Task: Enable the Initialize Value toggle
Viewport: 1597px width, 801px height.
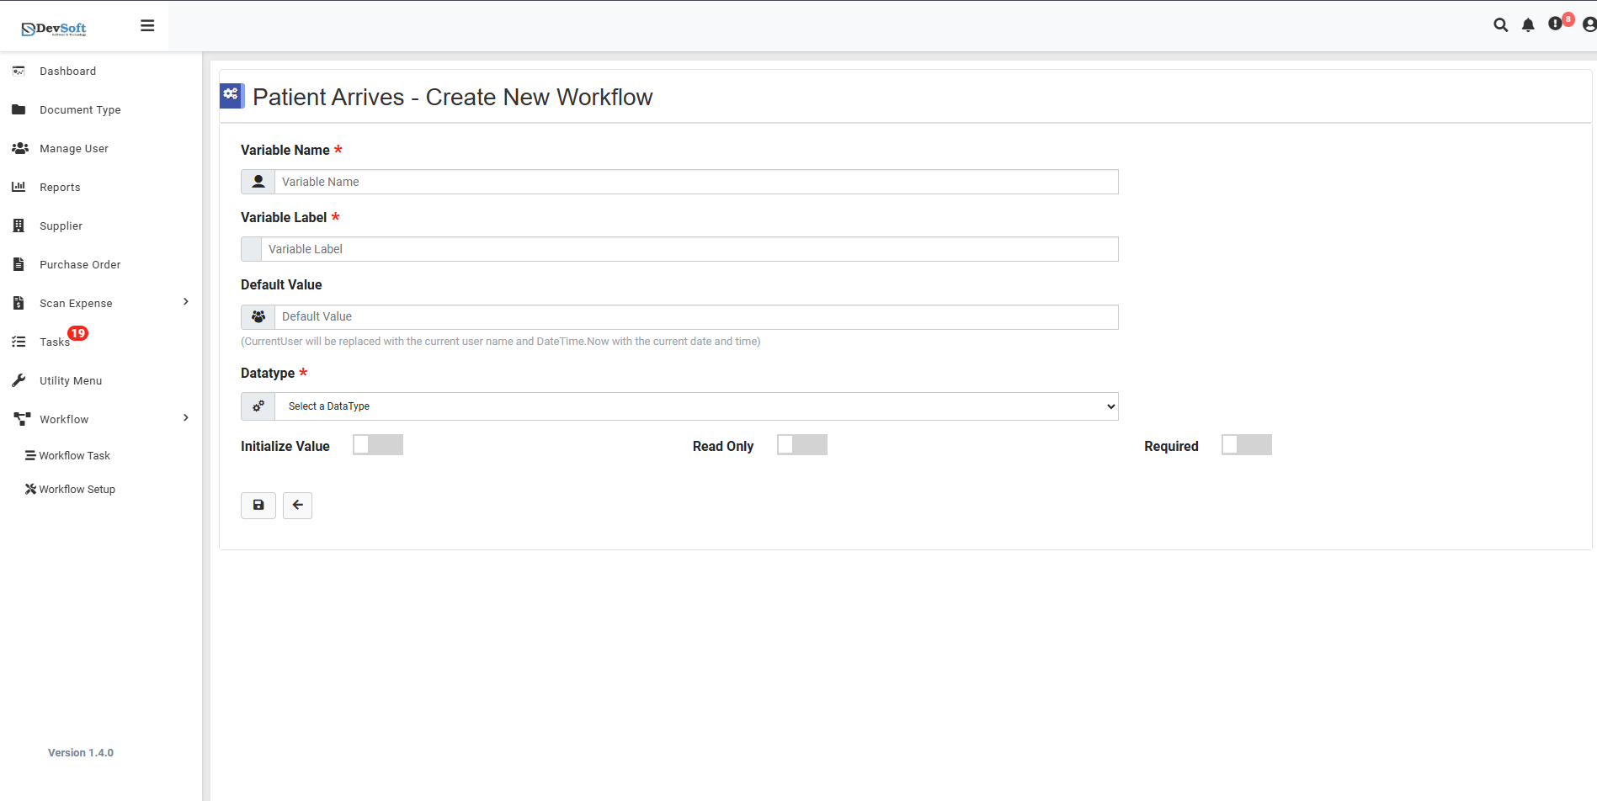Action: [377, 444]
